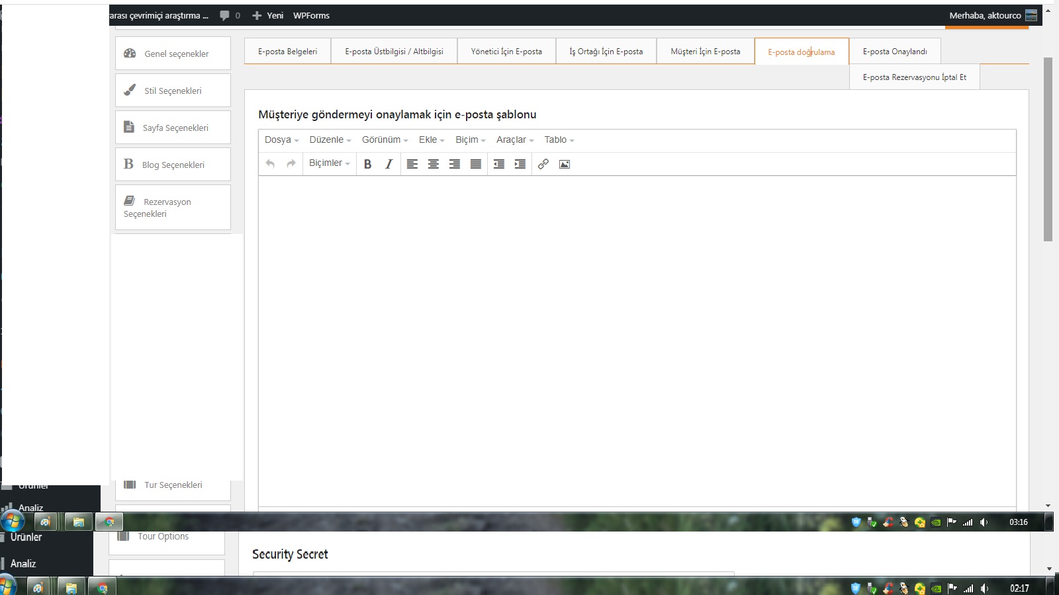Open Rezervasyon Seçenekleri section
Viewport: 1059px width, 595px height.
[173, 208]
